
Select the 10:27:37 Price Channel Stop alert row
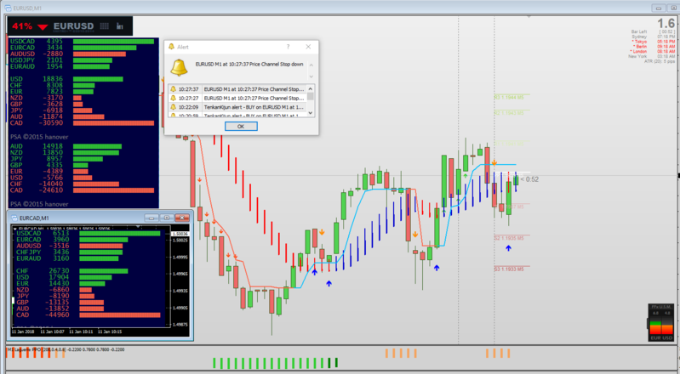[237, 89]
